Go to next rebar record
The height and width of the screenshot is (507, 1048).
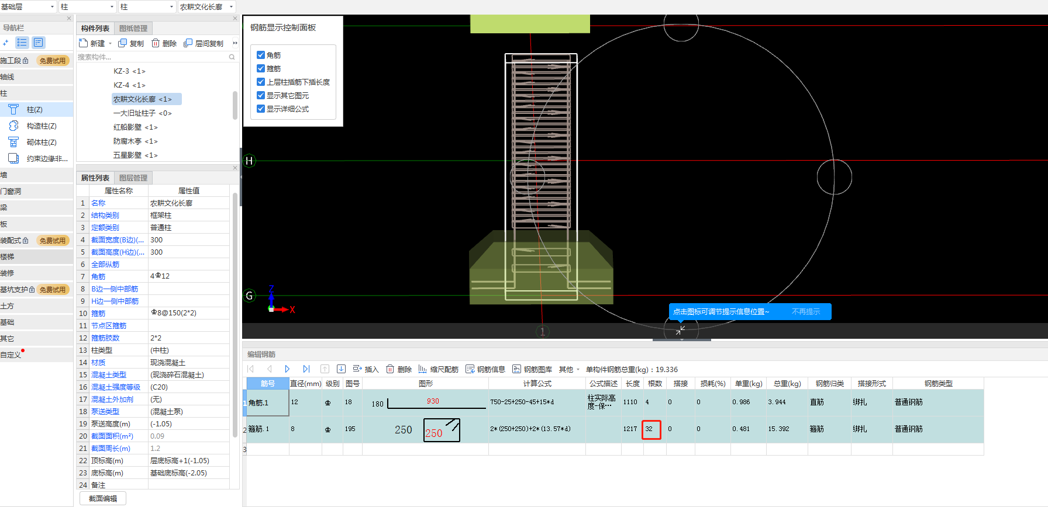pyautogui.click(x=287, y=369)
